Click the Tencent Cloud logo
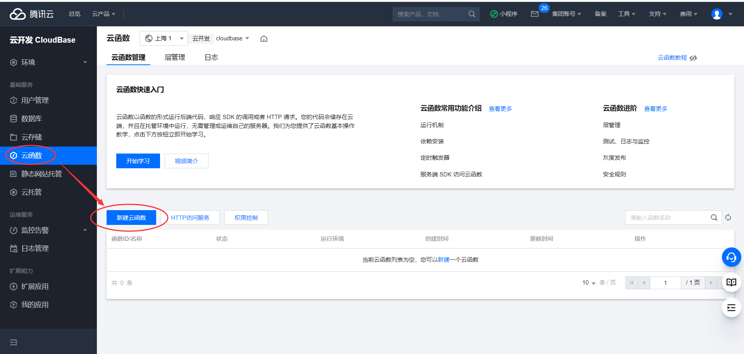Screen dimensions: 744x354 coord(31,14)
